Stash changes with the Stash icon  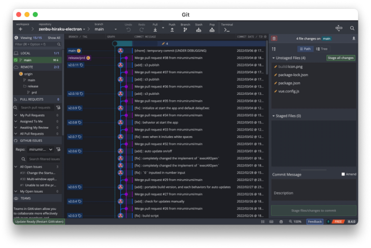pos(199,30)
